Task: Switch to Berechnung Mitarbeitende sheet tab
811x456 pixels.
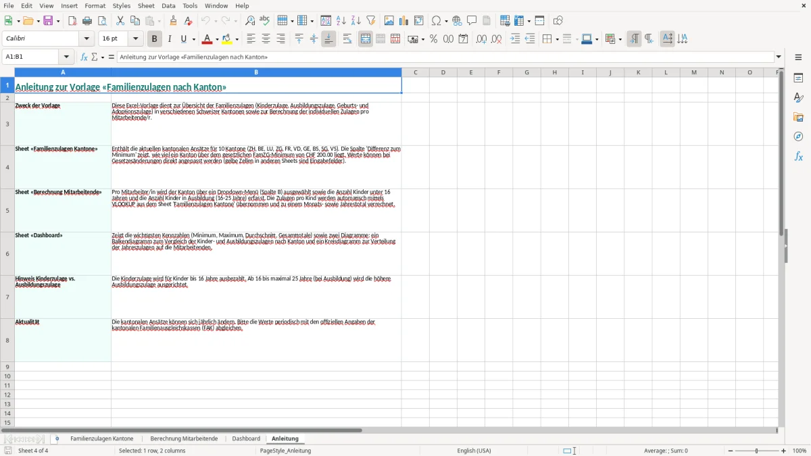Action: pos(184,439)
